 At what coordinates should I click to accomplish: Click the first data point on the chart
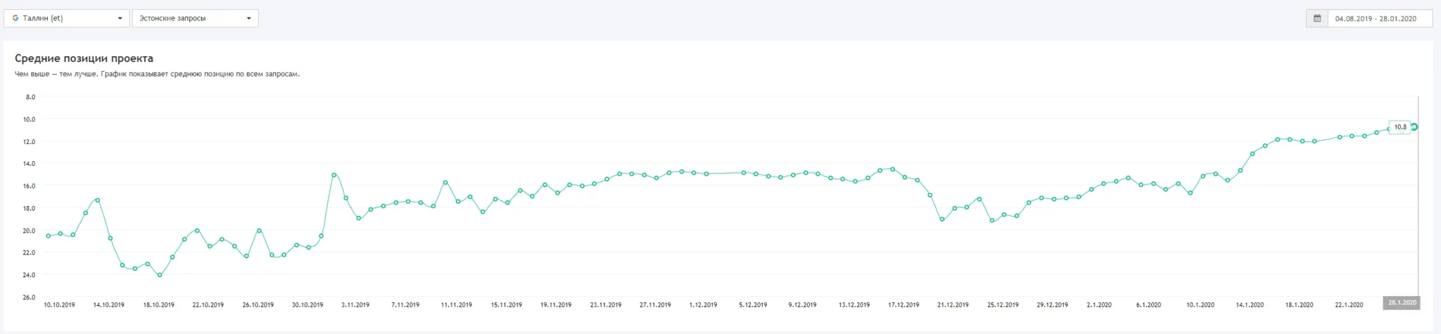tap(48, 236)
